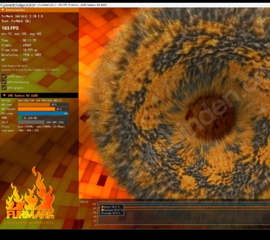This screenshot has height=240, width=270.
Task: Click "temp: 75.0 °C" in graph legend
Action: 111,207
